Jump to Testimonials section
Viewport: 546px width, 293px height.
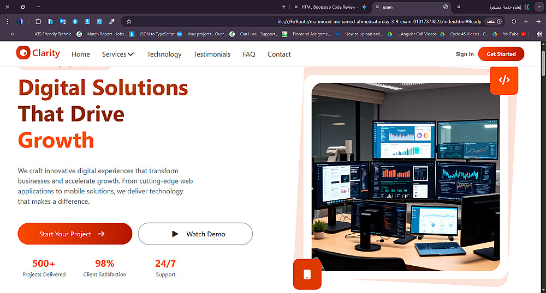(x=212, y=54)
